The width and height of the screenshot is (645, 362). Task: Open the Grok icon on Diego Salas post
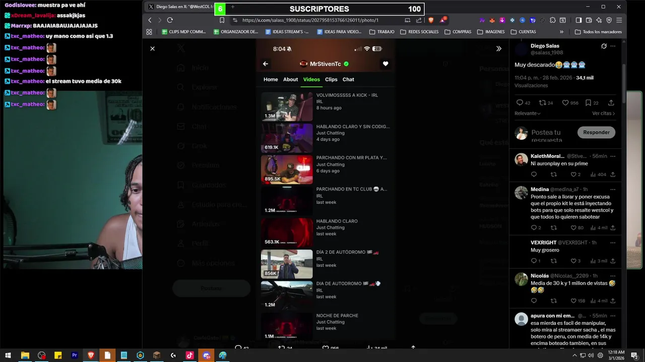604,46
